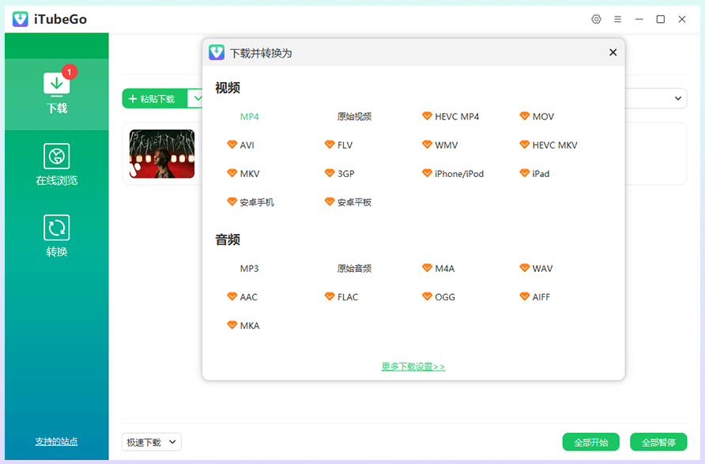Viewport: 705px width, 464px height.
Task: Choose MOV format option
Action: point(543,116)
